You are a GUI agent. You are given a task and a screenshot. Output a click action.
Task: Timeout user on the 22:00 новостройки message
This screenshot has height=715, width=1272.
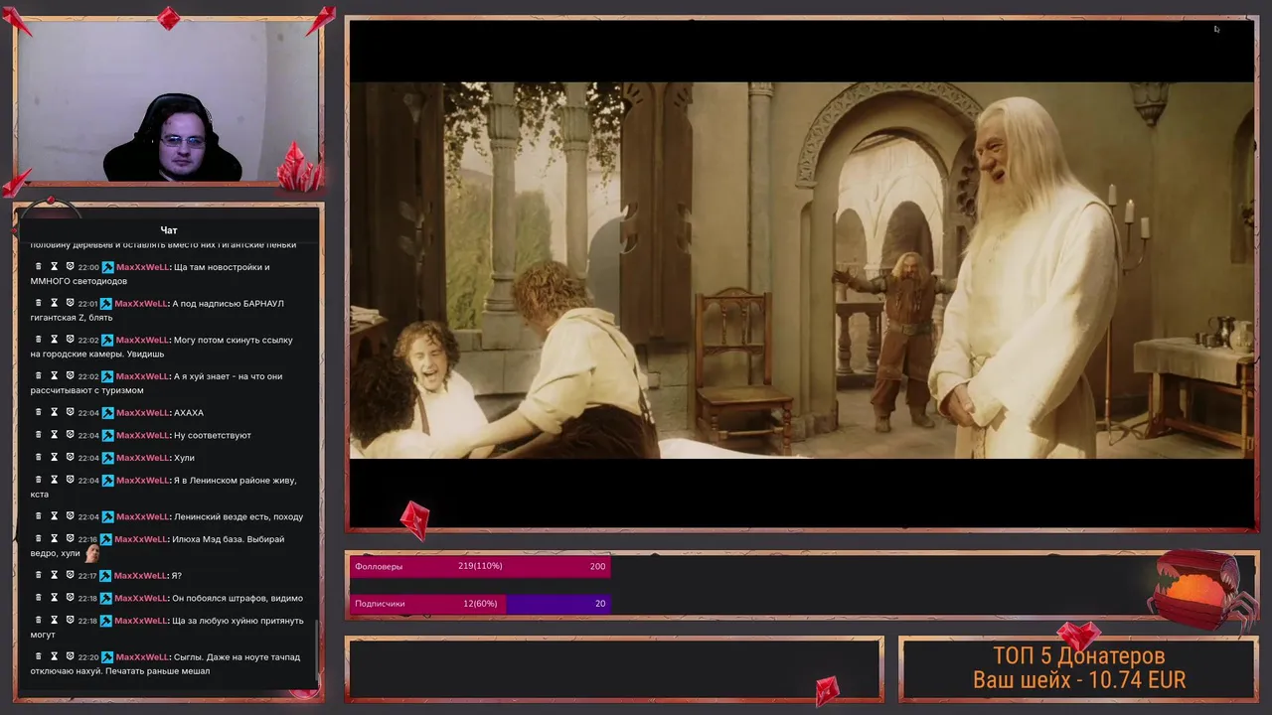55,267
